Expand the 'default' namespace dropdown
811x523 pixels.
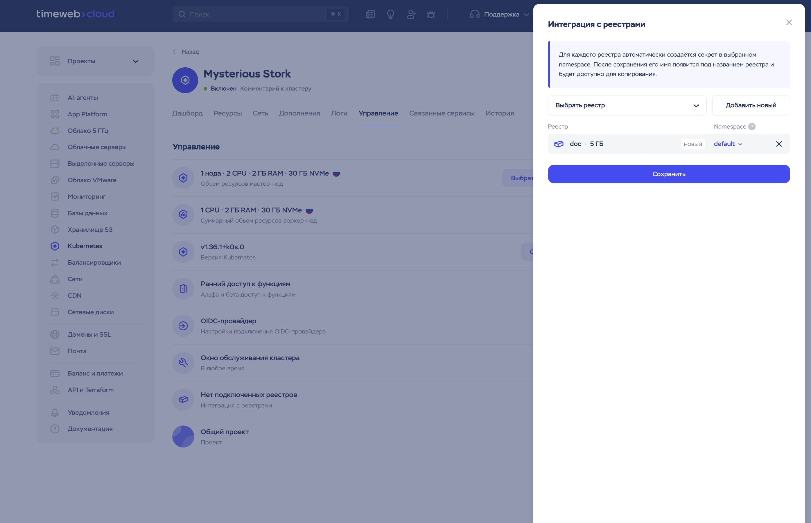tap(728, 144)
